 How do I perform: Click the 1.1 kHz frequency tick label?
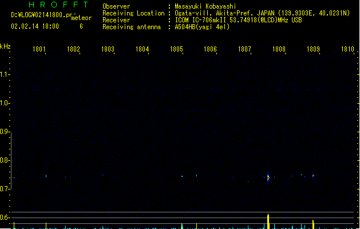tap(4, 74)
